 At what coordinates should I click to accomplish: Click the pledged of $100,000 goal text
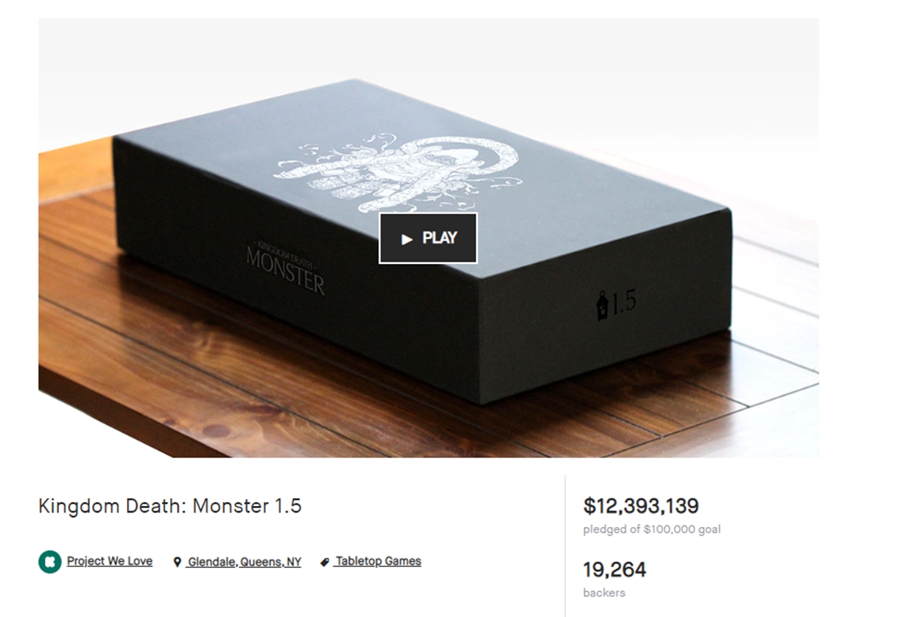pyautogui.click(x=652, y=529)
